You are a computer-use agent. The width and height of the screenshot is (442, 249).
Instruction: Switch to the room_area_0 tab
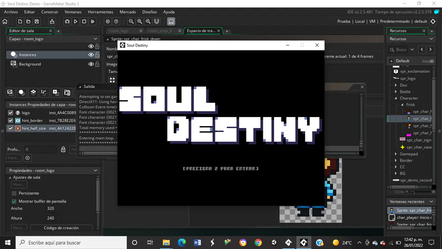click(x=160, y=31)
